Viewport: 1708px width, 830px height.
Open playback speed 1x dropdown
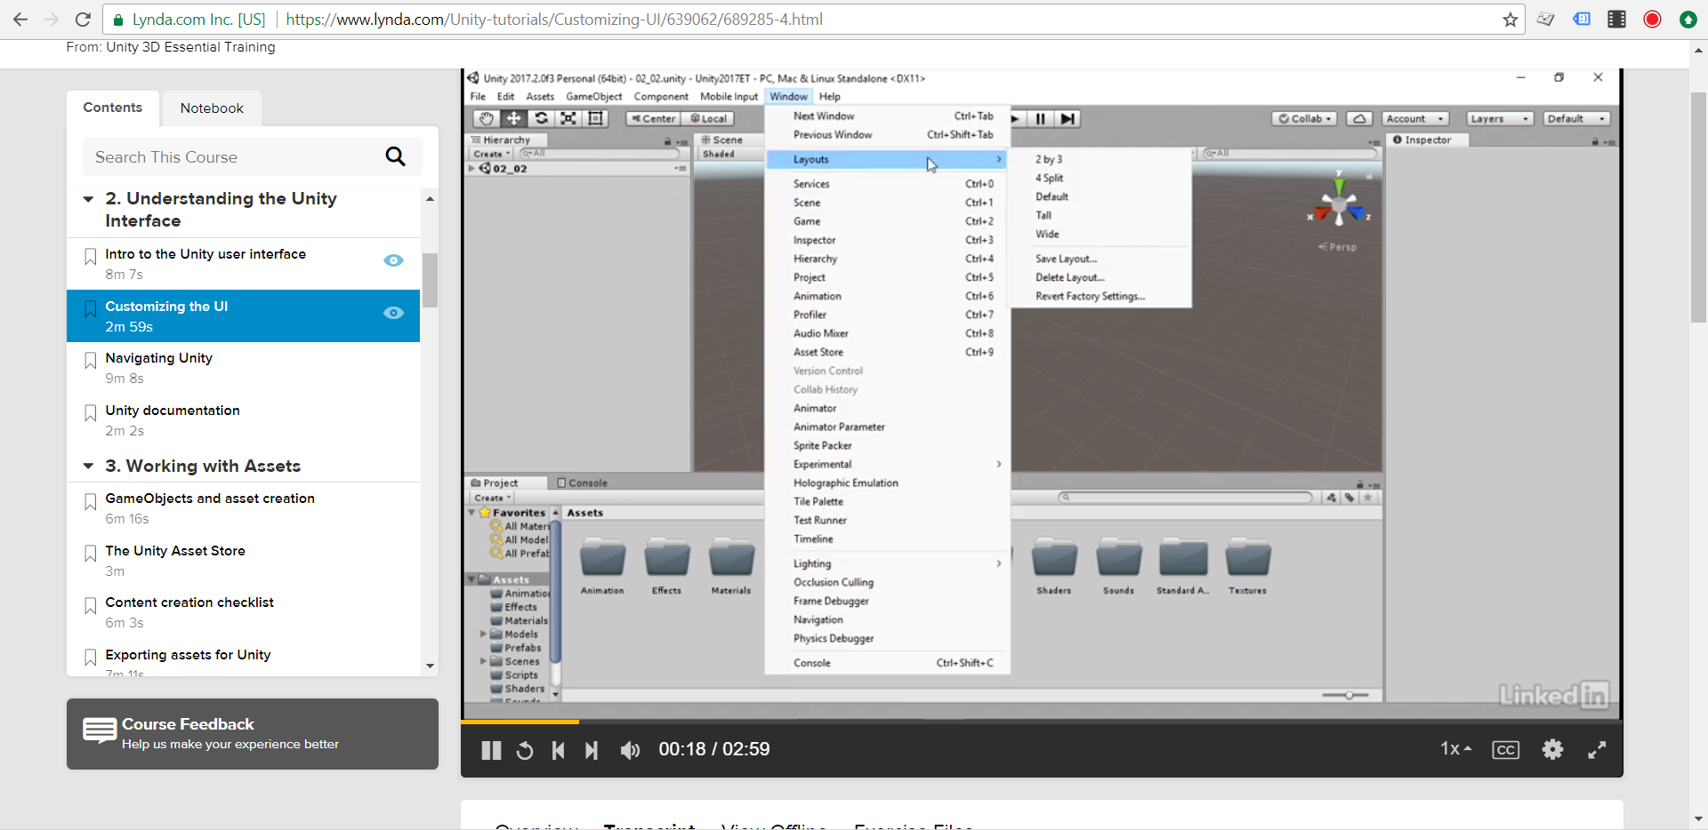pos(1455,749)
